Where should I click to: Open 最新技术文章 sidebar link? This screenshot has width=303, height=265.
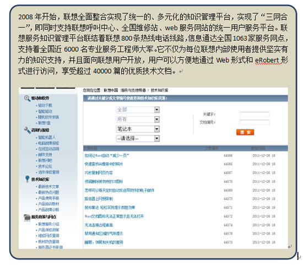pos(48,187)
